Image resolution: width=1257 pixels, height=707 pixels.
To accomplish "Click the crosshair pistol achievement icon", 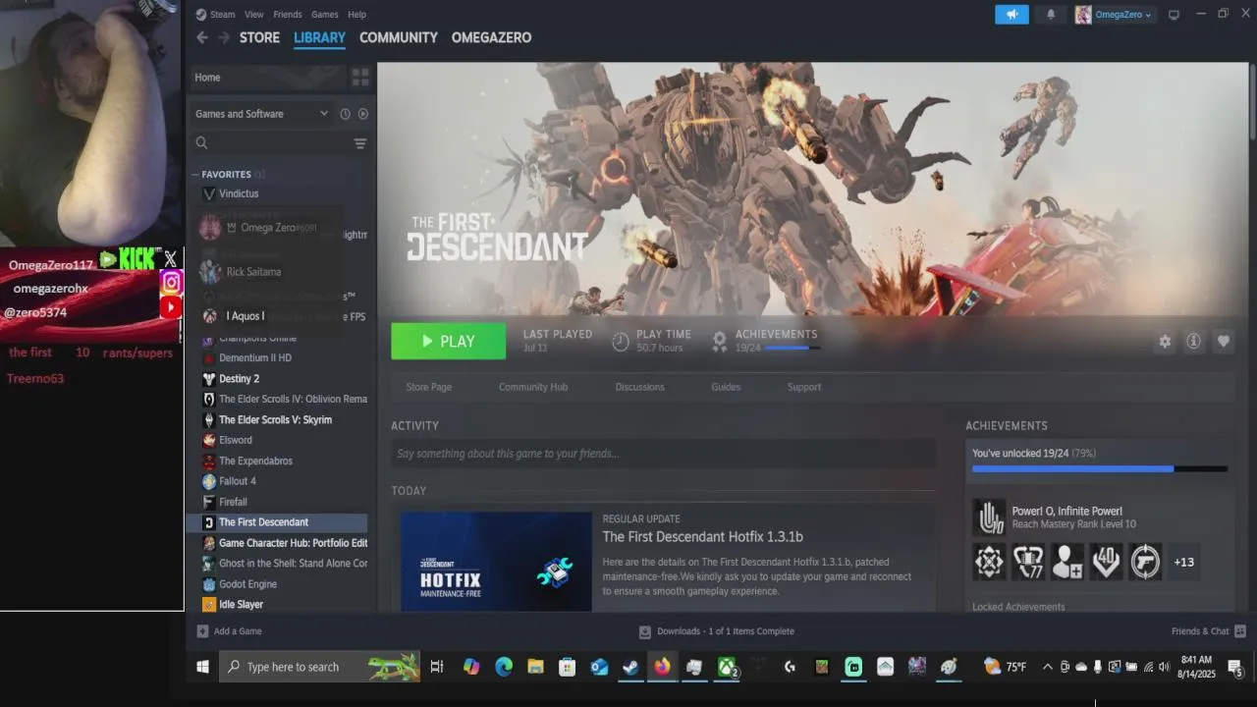I will (1145, 562).
